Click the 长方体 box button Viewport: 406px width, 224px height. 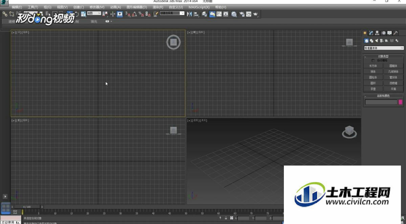coord(373,66)
